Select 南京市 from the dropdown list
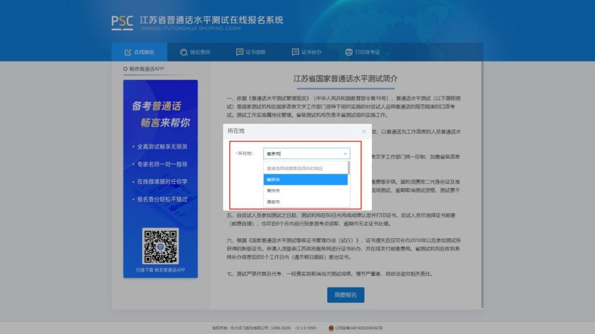The image size is (595, 334). [305, 180]
